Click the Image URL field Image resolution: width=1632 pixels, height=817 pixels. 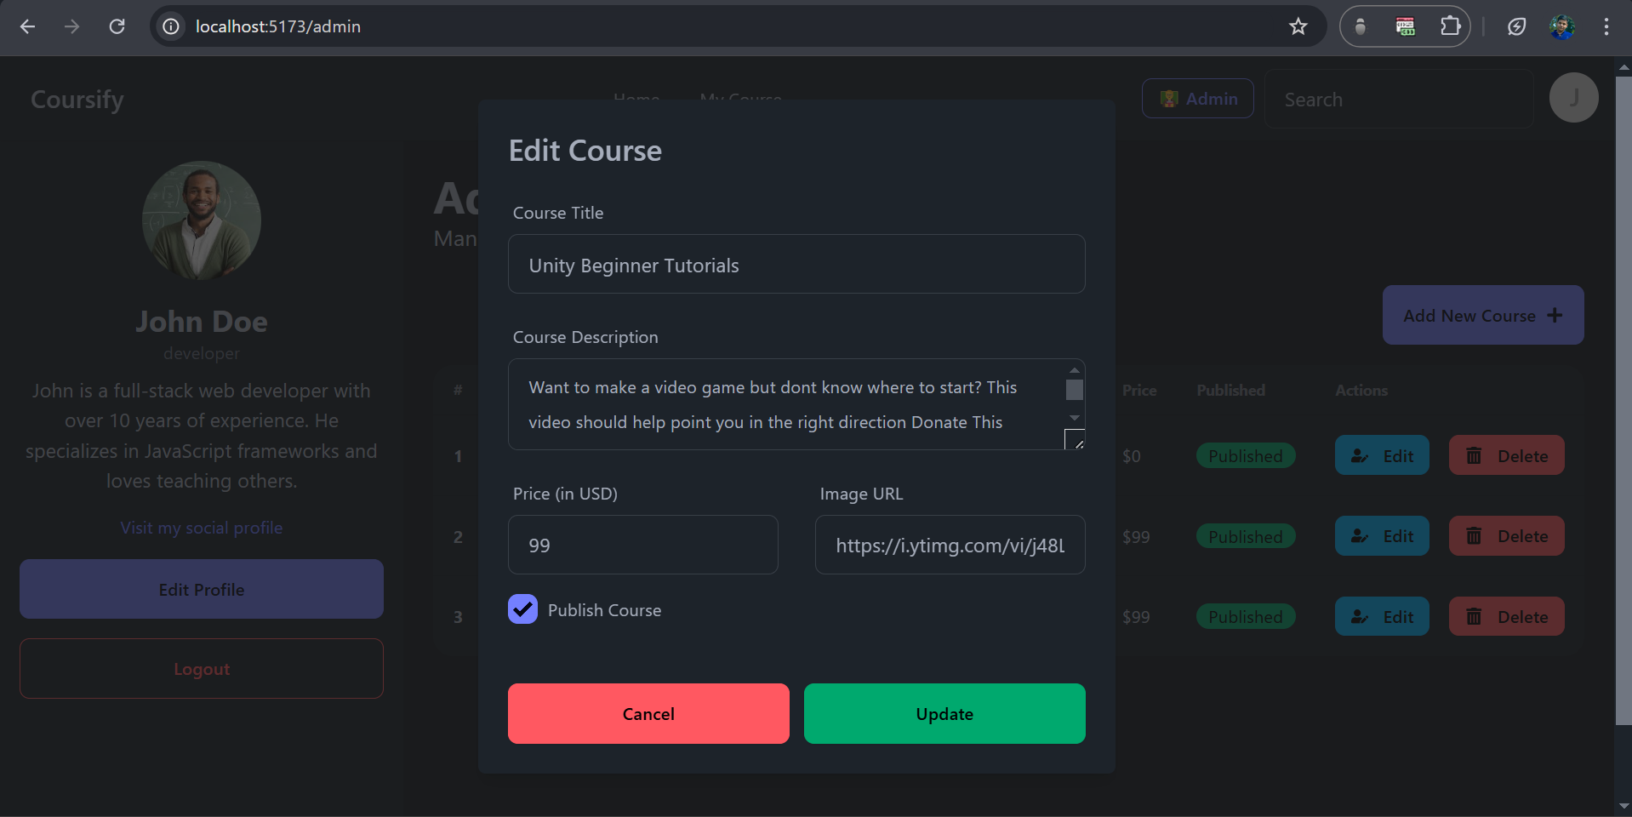(950, 545)
